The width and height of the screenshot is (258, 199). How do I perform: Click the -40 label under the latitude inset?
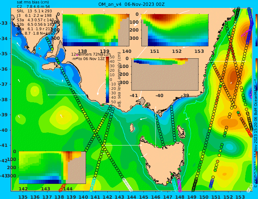pyautogui.click(x=159, y=95)
